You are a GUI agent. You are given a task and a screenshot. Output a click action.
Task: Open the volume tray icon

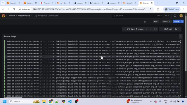[175, 101]
